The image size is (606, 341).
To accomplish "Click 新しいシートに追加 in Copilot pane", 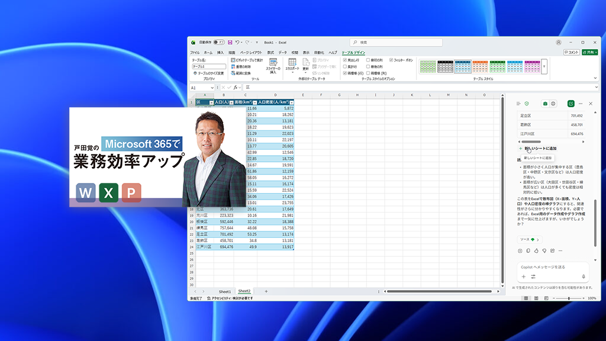I will (540, 147).
